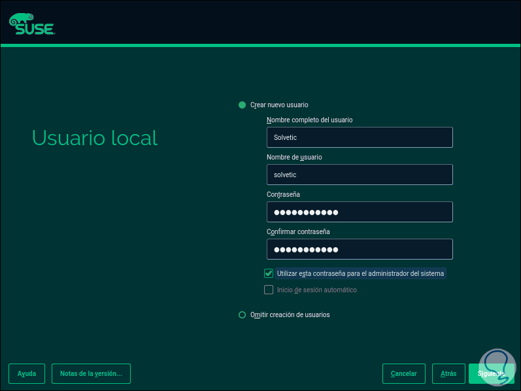Select the Crear nuevo usuario radio button

(x=242, y=105)
